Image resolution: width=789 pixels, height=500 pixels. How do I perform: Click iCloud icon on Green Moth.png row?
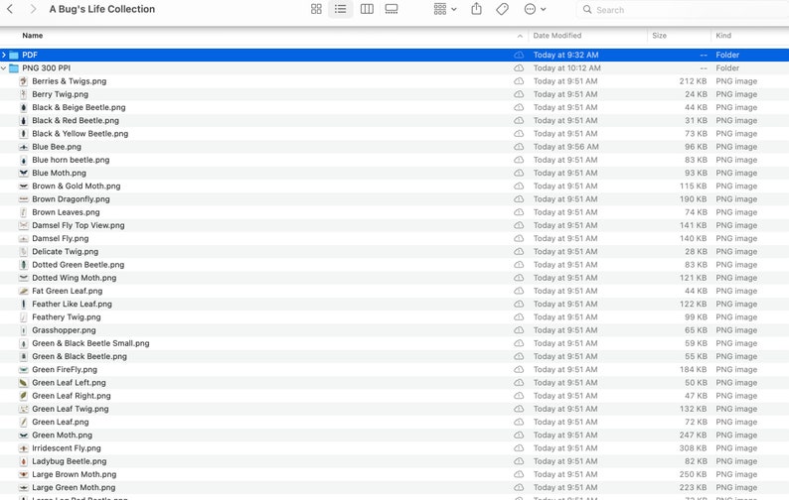coord(519,436)
